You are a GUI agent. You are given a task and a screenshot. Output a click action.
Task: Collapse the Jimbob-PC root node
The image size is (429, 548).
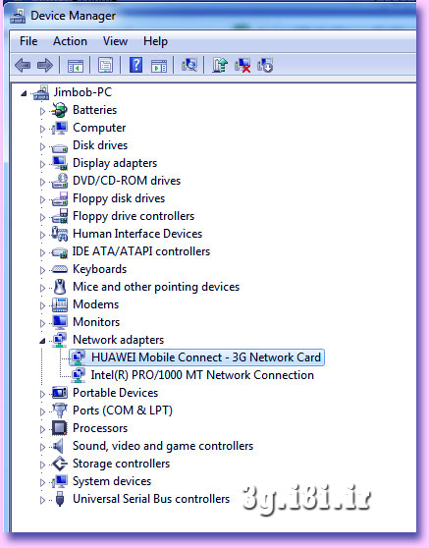tap(24, 93)
